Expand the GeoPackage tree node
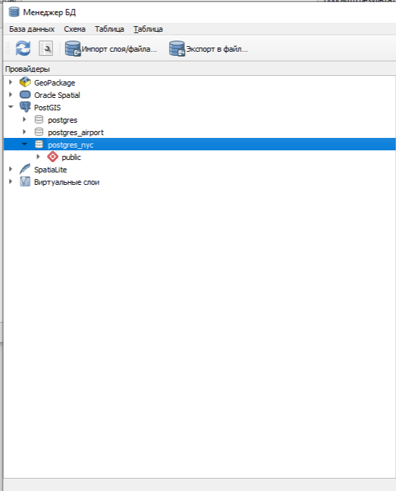Screen dimensions: 396x491 click(10, 82)
